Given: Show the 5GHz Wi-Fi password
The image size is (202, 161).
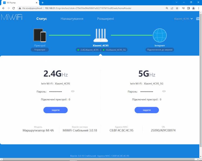Looking at the screenshot, I should pyautogui.click(x=164, y=91).
